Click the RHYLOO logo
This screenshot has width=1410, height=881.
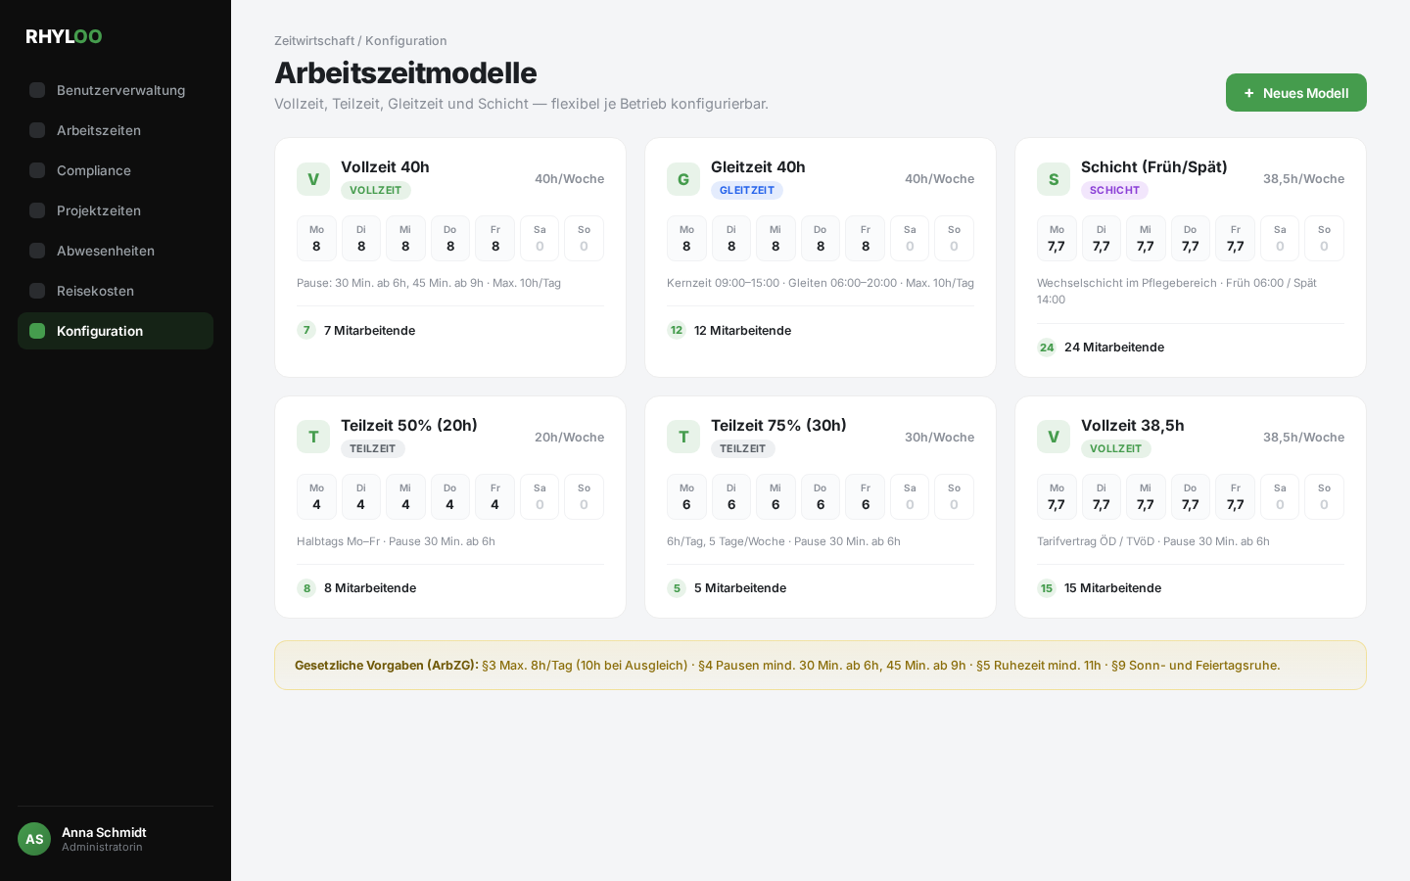click(x=64, y=36)
